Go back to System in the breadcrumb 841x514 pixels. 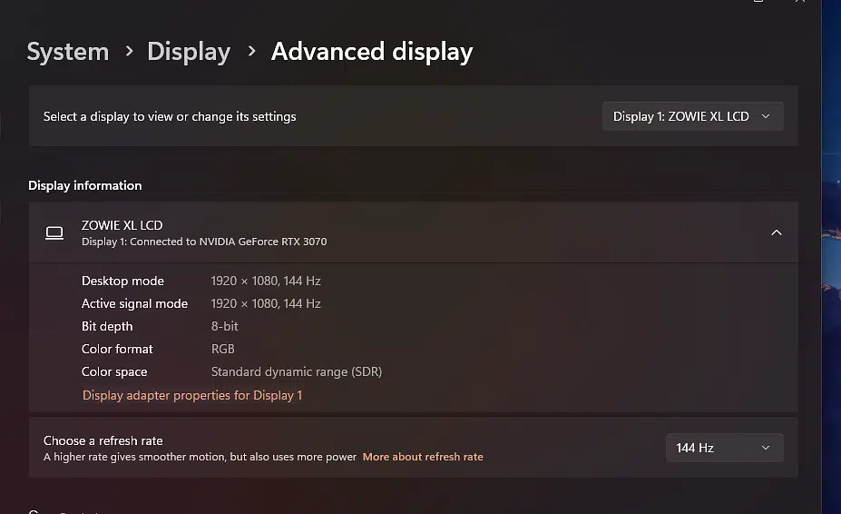pos(67,52)
